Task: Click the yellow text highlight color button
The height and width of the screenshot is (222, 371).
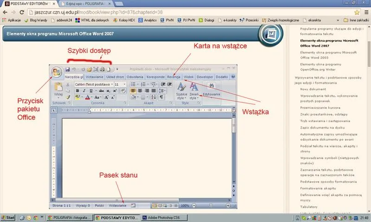Action: point(77,97)
